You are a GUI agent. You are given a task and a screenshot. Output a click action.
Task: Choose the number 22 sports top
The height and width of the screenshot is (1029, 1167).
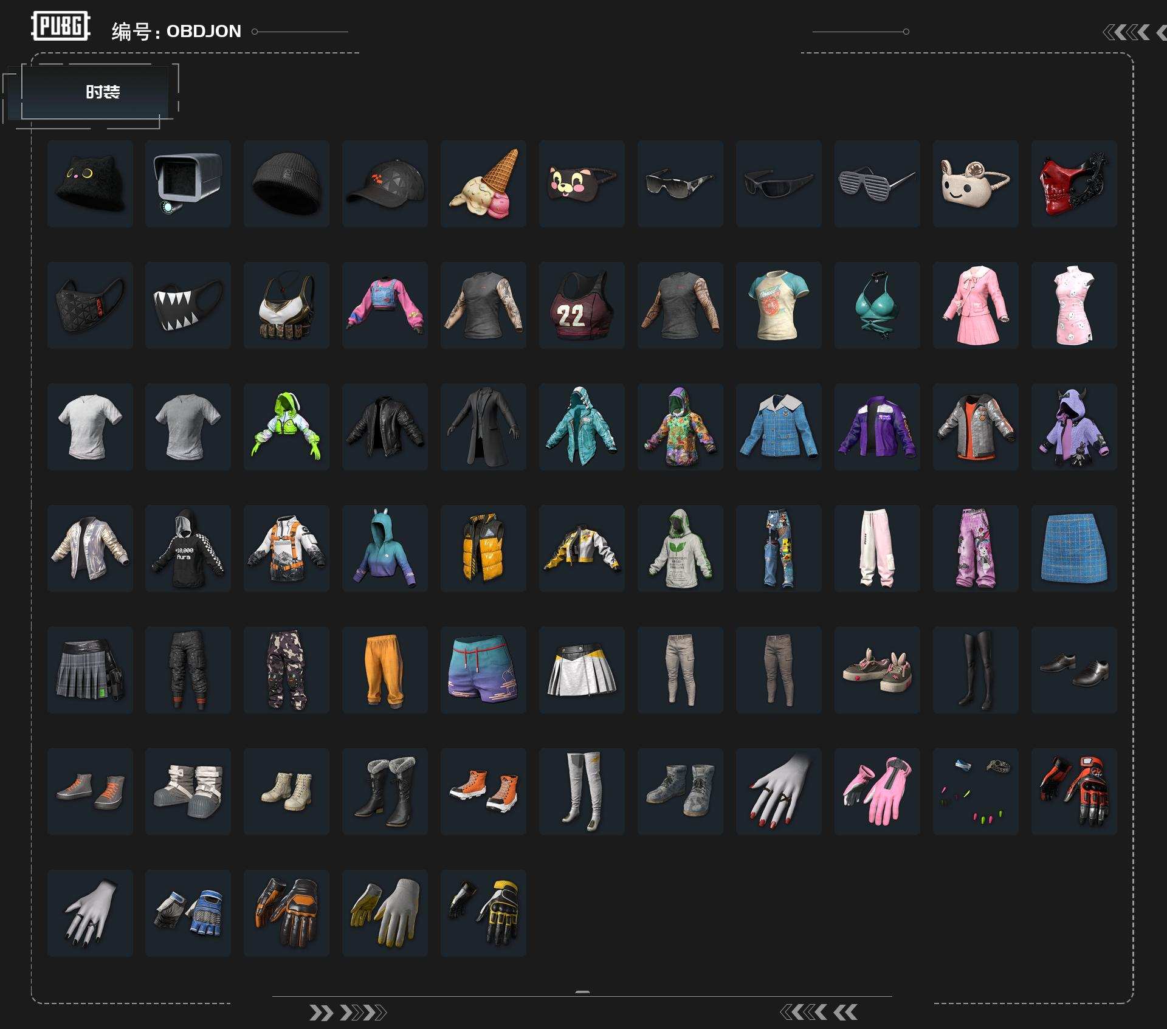(x=582, y=305)
